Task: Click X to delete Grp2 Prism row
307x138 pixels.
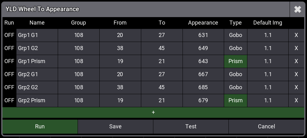Action: [296, 100]
